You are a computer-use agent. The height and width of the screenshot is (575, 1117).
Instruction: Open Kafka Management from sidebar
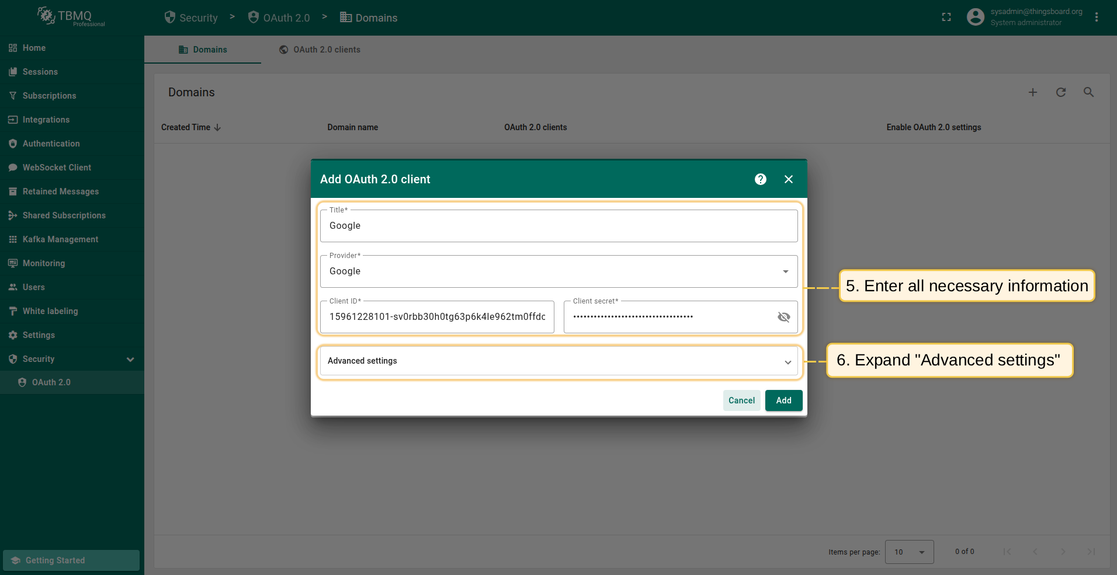[x=60, y=239]
